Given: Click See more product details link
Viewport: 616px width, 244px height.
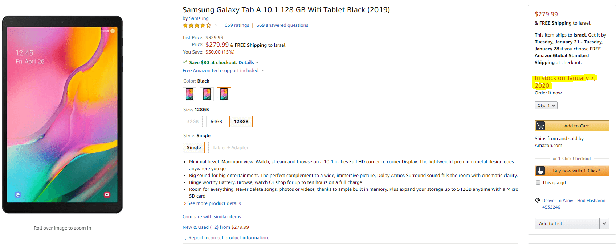Looking at the screenshot, I should tap(214, 203).
